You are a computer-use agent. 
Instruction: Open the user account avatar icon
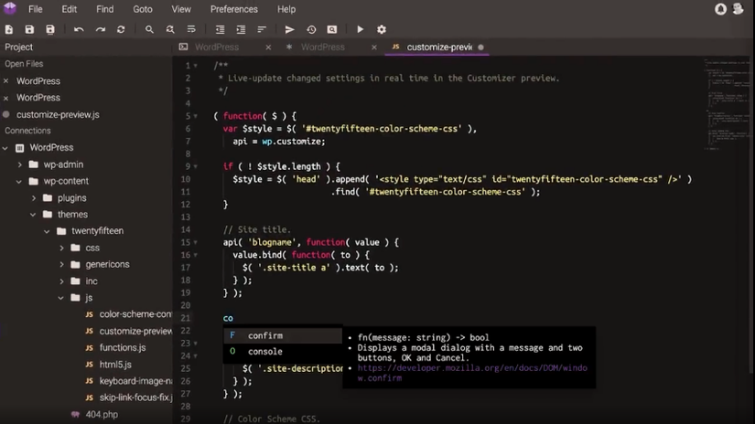coord(739,8)
